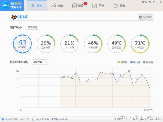Click the red 11 notification badge

click(85, 3)
